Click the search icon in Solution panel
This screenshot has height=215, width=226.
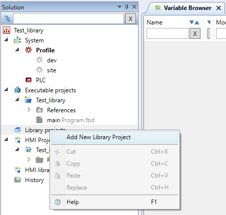point(7,18)
